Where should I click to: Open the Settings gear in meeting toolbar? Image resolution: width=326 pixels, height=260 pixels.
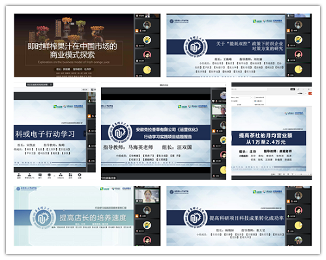click(x=80, y=175)
